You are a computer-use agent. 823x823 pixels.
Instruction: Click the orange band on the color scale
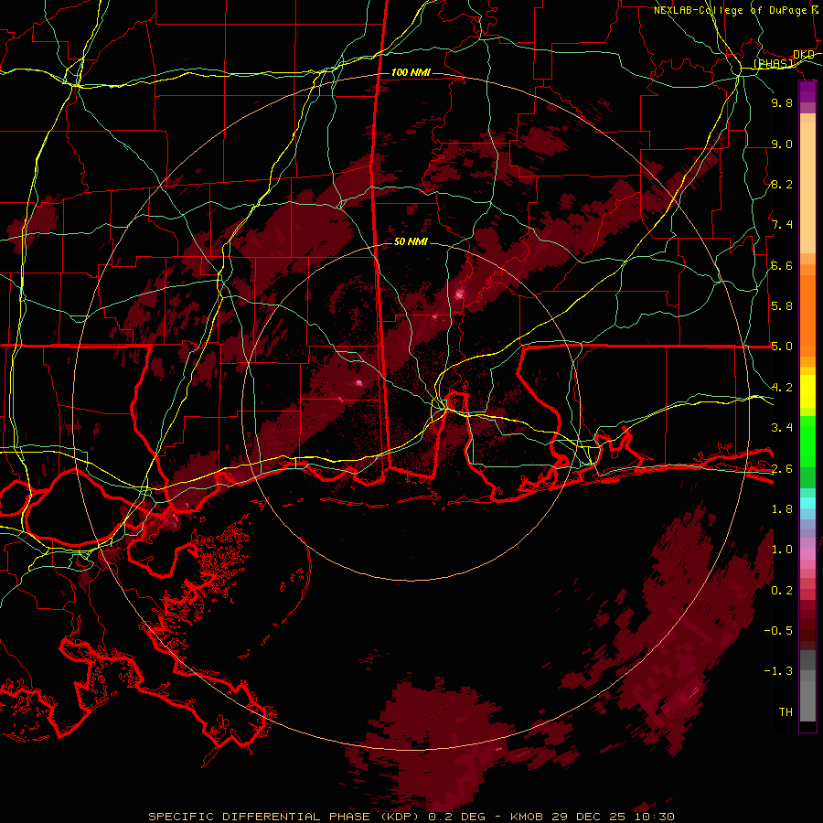point(807,315)
